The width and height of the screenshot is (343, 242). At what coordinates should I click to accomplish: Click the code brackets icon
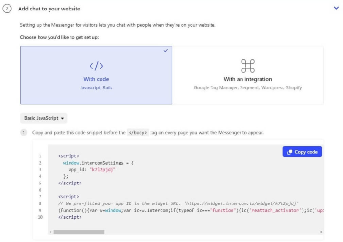[96, 66]
